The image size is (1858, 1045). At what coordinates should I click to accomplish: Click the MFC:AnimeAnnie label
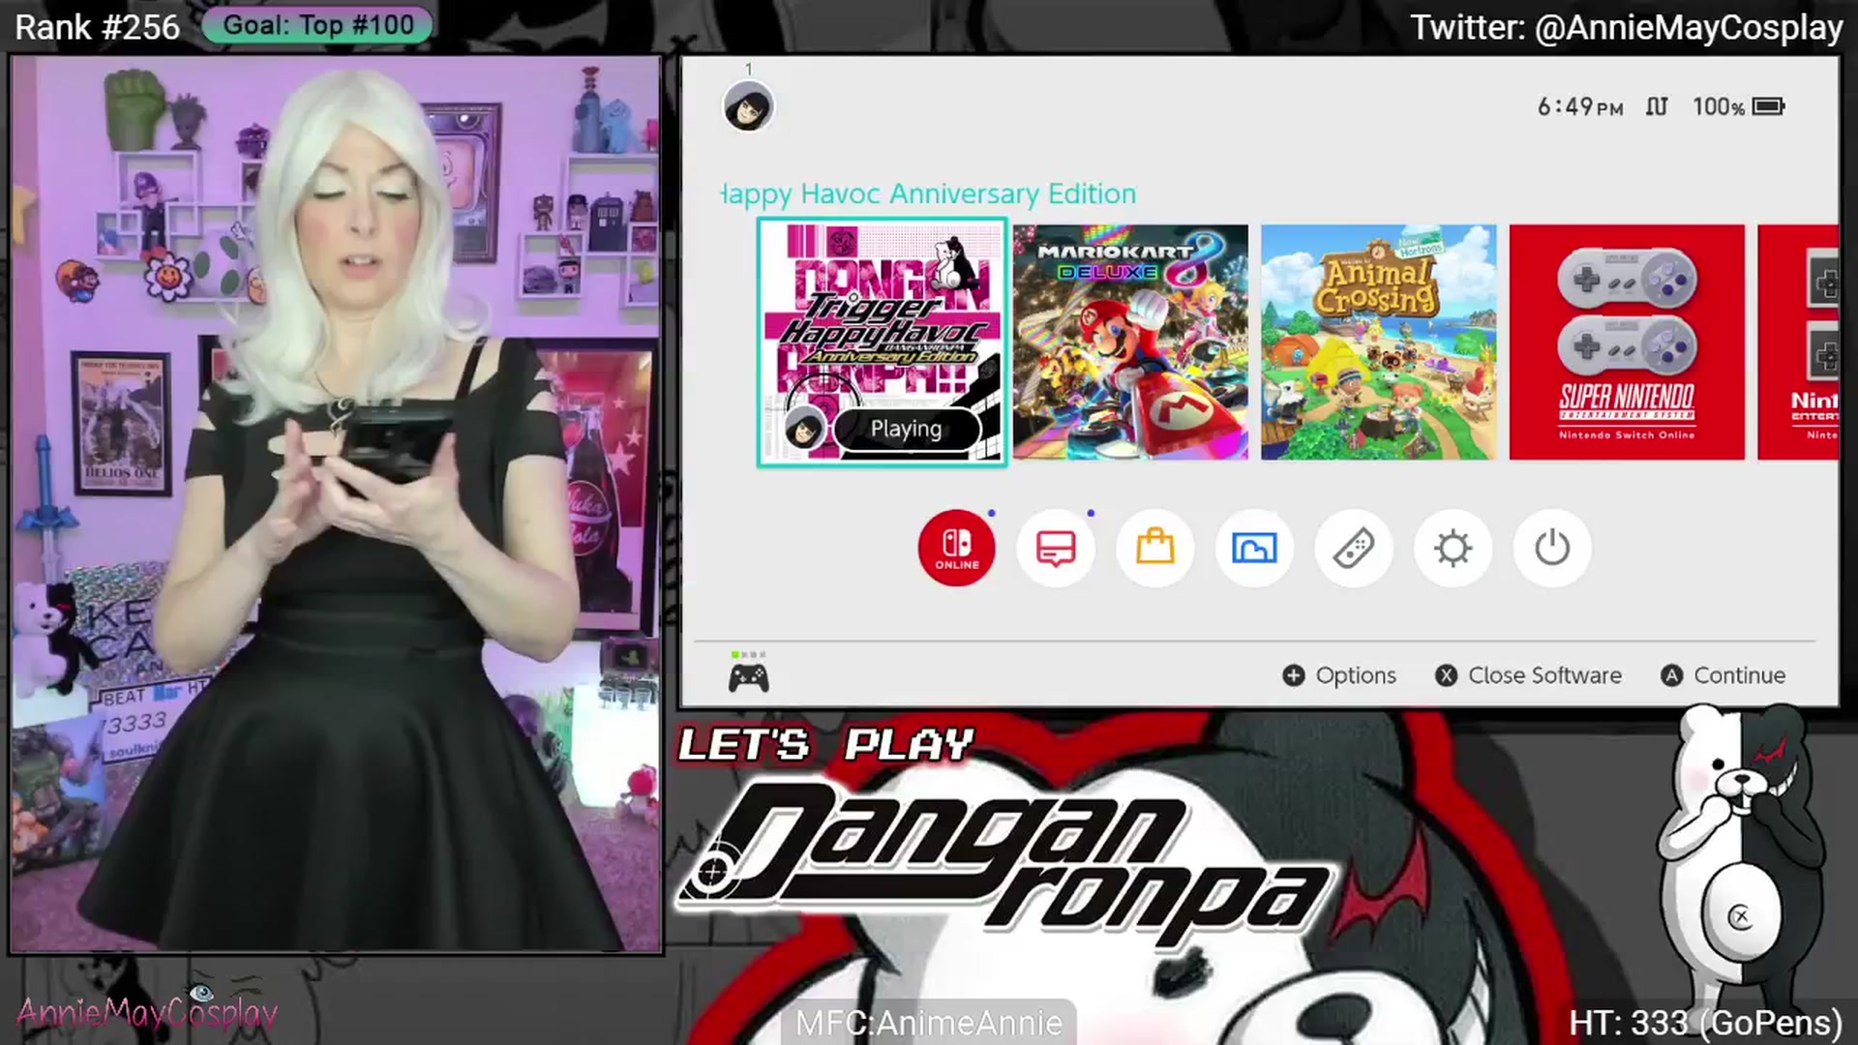click(929, 1023)
